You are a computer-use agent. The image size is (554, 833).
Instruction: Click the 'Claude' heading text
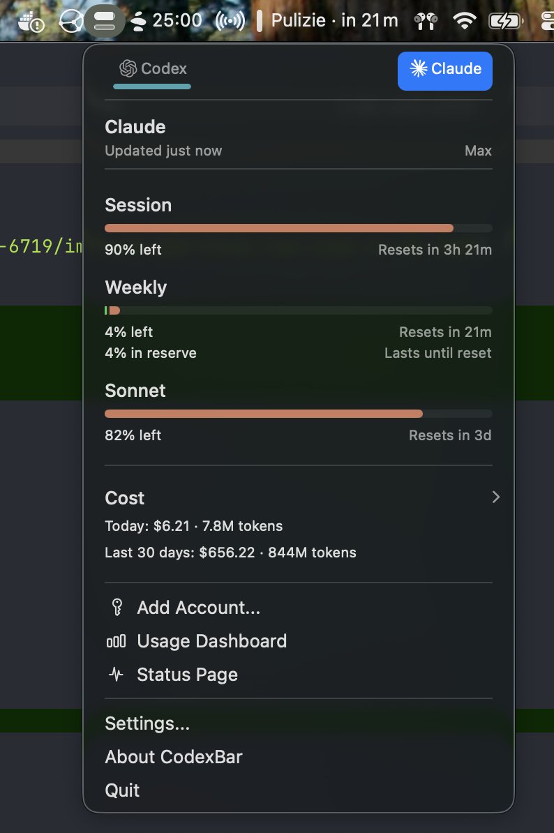(135, 127)
